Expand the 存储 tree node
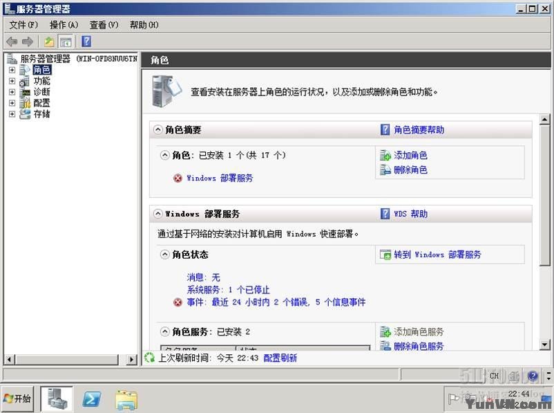Image resolution: width=554 pixels, height=413 pixels. 12,114
